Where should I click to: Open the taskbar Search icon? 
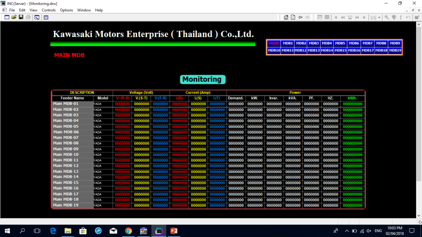click(22, 231)
